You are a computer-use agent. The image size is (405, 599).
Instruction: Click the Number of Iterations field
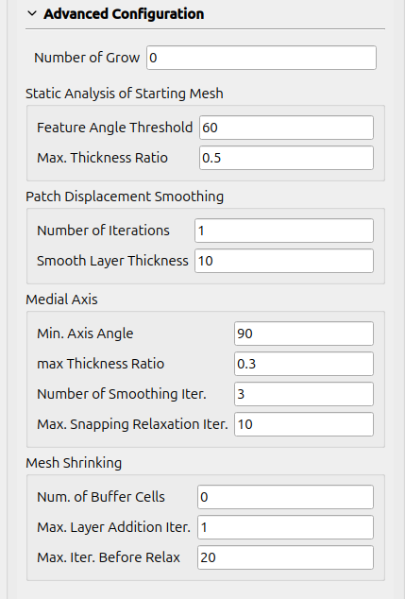click(x=284, y=231)
